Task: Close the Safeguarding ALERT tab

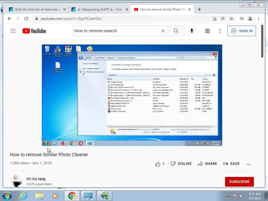Action: point(127,10)
